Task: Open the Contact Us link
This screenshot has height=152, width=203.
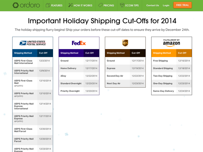Action: [153, 5]
